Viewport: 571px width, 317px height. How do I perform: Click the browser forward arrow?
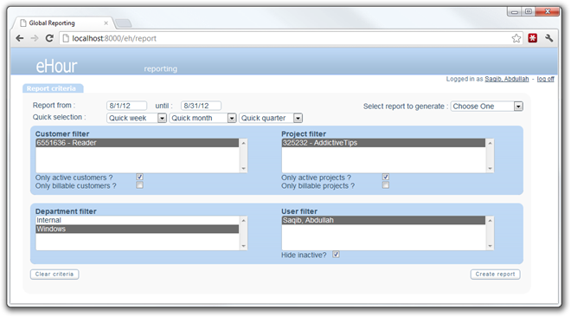[x=35, y=38]
